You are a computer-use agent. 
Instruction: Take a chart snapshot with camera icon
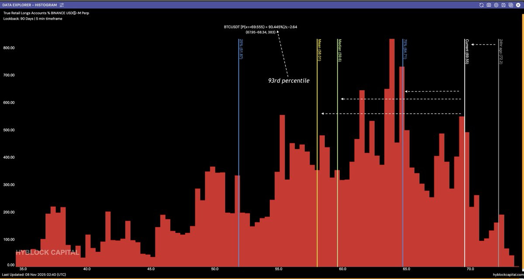[489, 4]
